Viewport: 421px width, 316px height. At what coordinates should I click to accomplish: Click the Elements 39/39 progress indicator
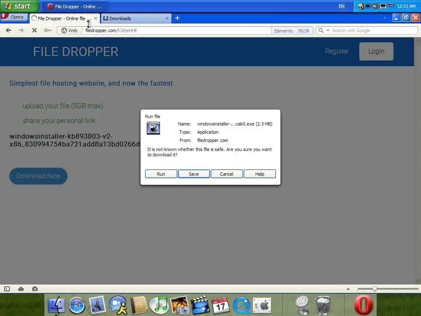point(292,30)
